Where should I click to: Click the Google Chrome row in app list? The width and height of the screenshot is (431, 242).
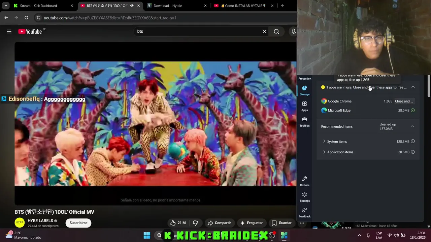tap(368, 101)
